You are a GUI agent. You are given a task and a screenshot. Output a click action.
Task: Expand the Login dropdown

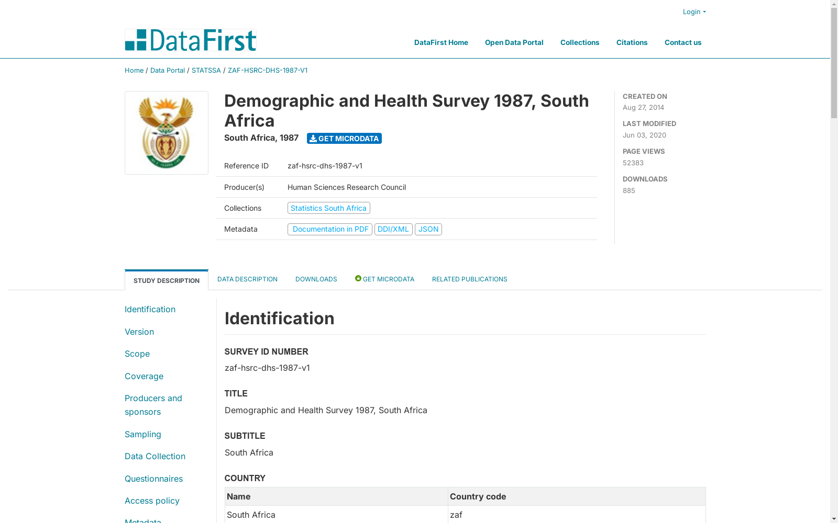[x=694, y=12]
